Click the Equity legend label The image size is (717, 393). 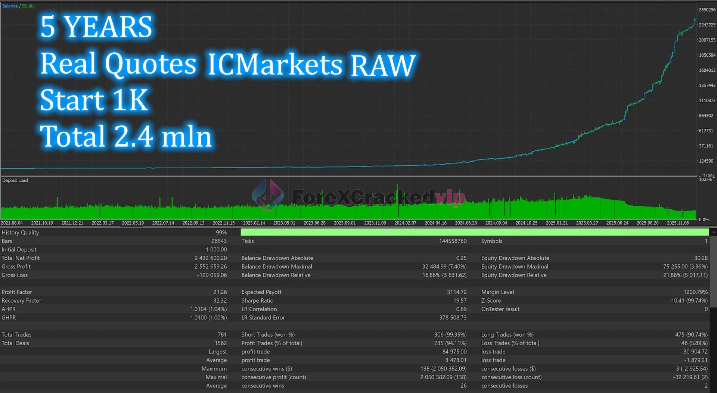click(x=28, y=6)
